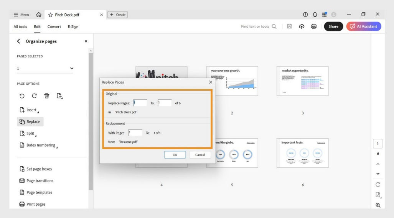Click Cancel in Replace Pages dialog
Image resolution: width=394 pixels, height=218 pixels.
(x=200, y=155)
